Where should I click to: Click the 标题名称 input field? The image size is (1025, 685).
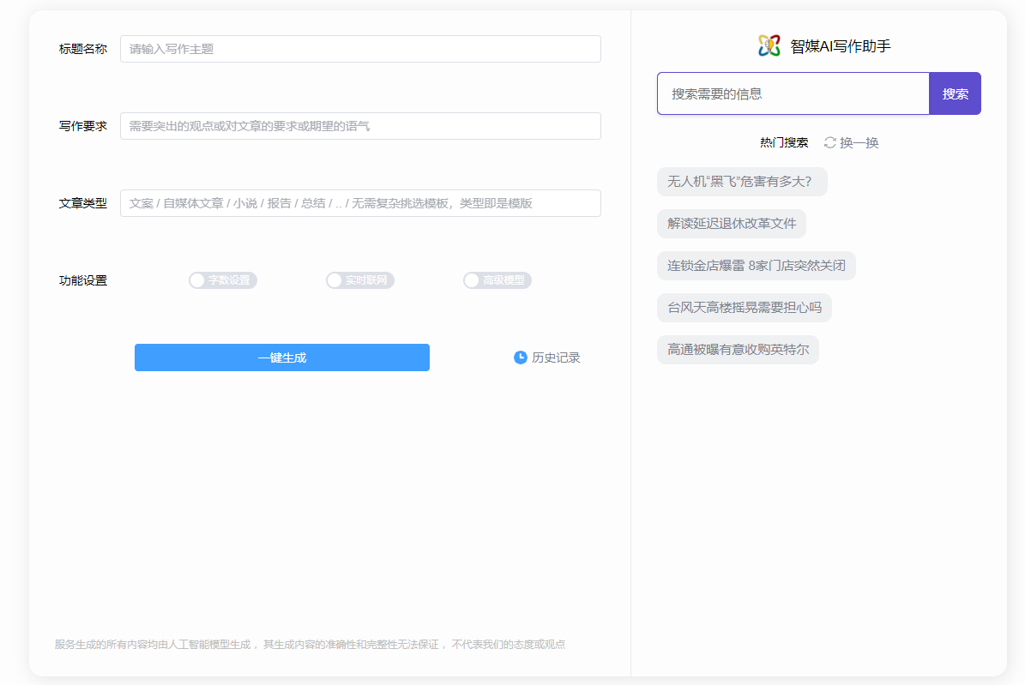tap(360, 49)
